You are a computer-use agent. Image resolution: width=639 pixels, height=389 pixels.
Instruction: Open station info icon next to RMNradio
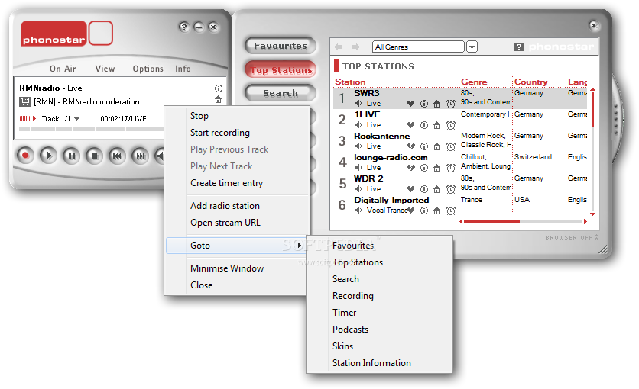click(219, 88)
